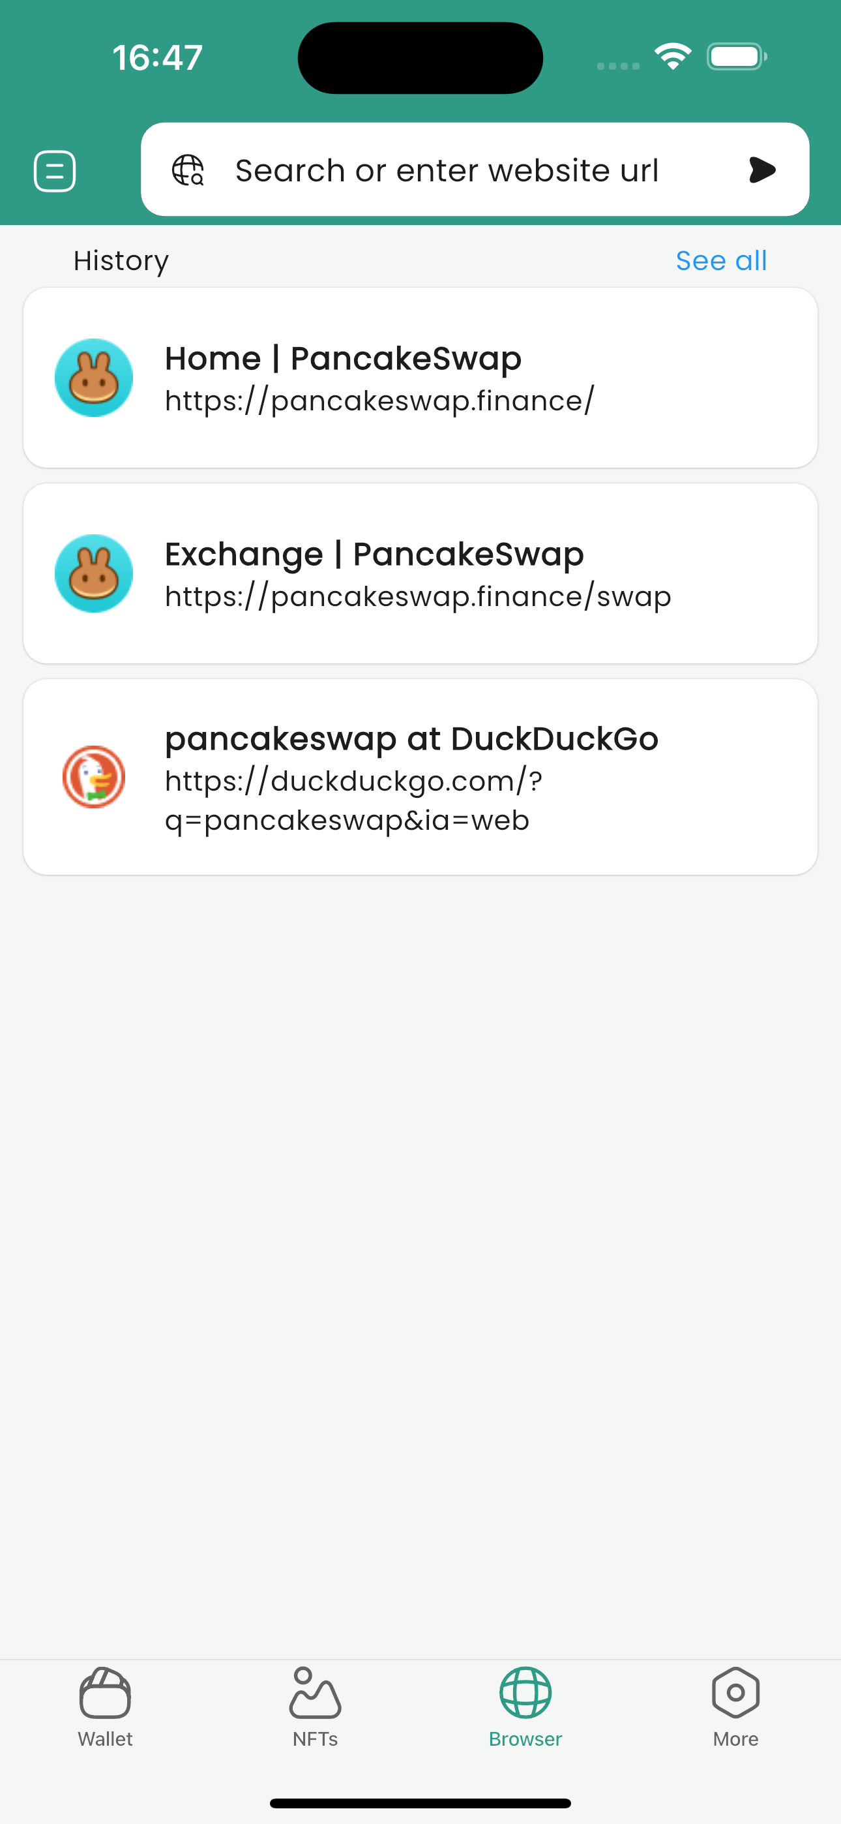Image resolution: width=841 pixels, height=1824 pixels.
Task: Tap the Wallet icon in bottom bar
Action: click(105, 1693)
